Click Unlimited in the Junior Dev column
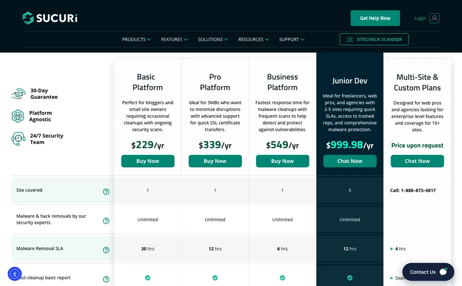462x286 pixels. pos(350,220)
